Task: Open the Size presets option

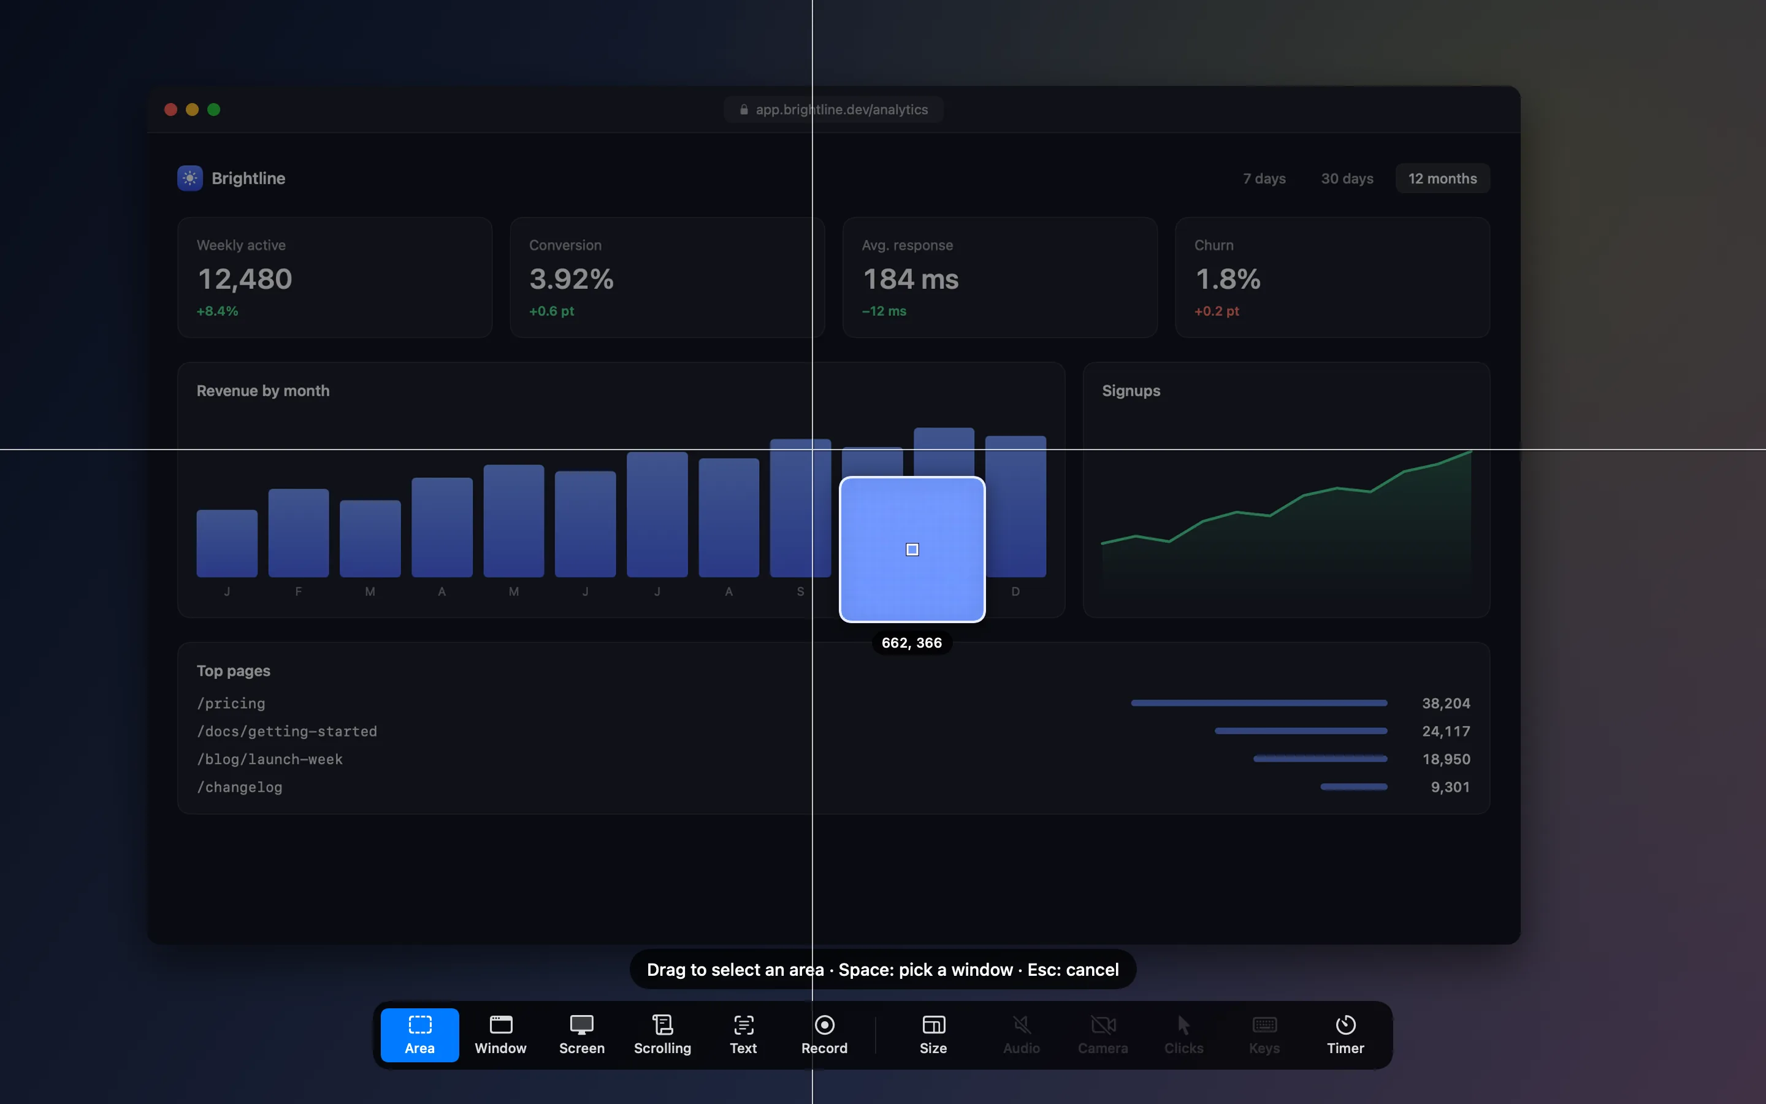Action: (x=933, y=1035)
